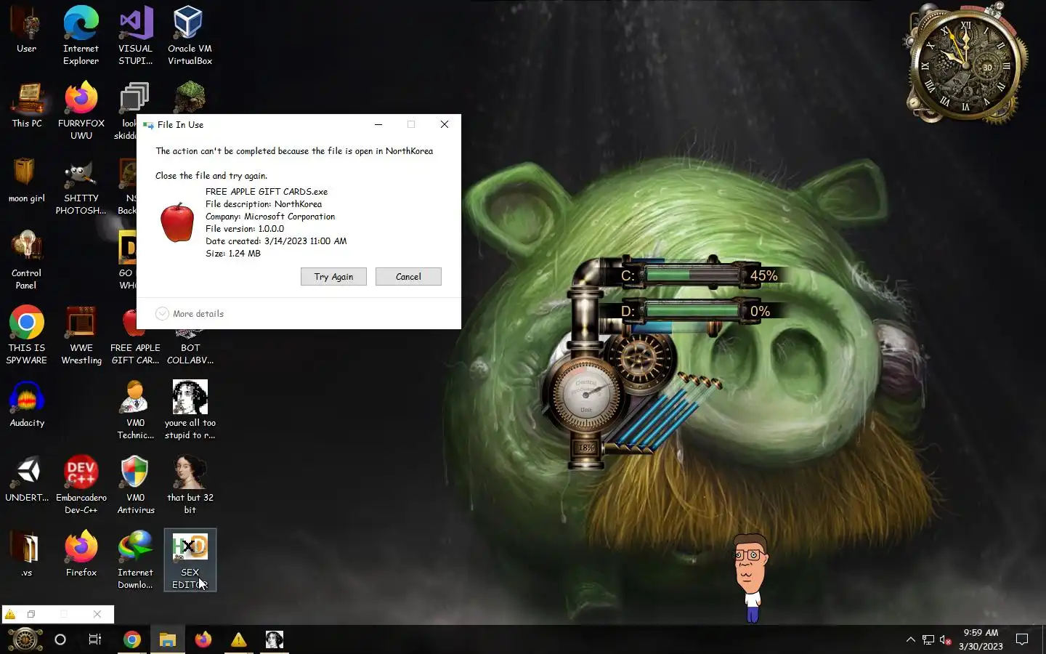Expand More details in the dialog
Image resolution: width=1046 pixels, height=654 pixels.
190,314
